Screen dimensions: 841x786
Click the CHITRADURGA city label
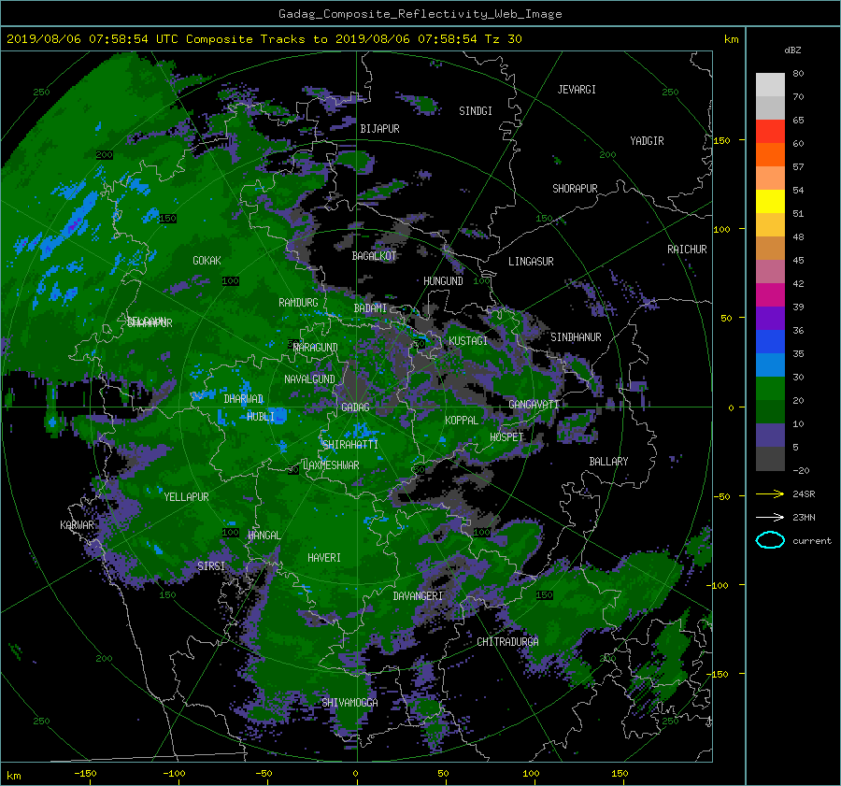507,642
